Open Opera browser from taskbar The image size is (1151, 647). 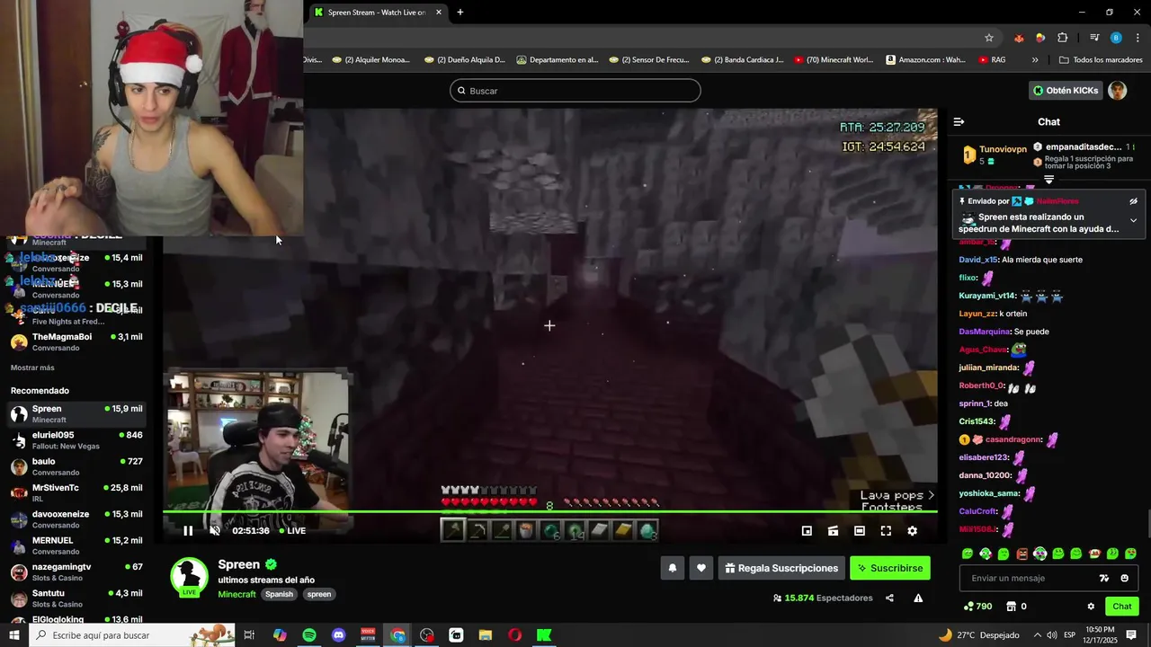(x=514, y=635)
